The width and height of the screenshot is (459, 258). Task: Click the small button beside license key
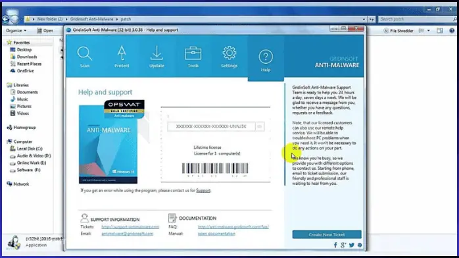tap(260, 126)
